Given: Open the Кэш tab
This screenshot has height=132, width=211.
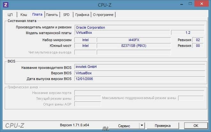Looking at the screenshot, I should [24, 15].
